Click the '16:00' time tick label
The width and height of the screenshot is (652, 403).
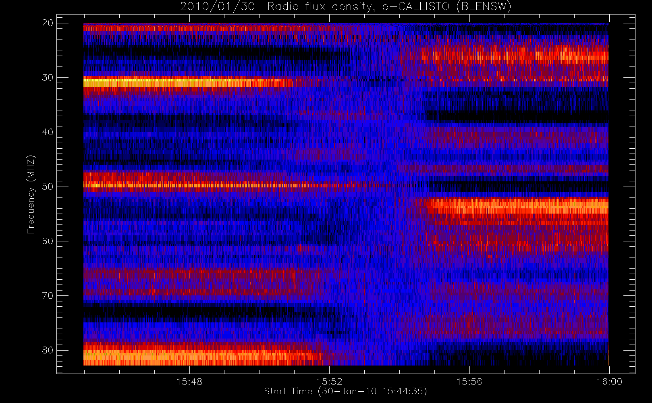[609, 382]
